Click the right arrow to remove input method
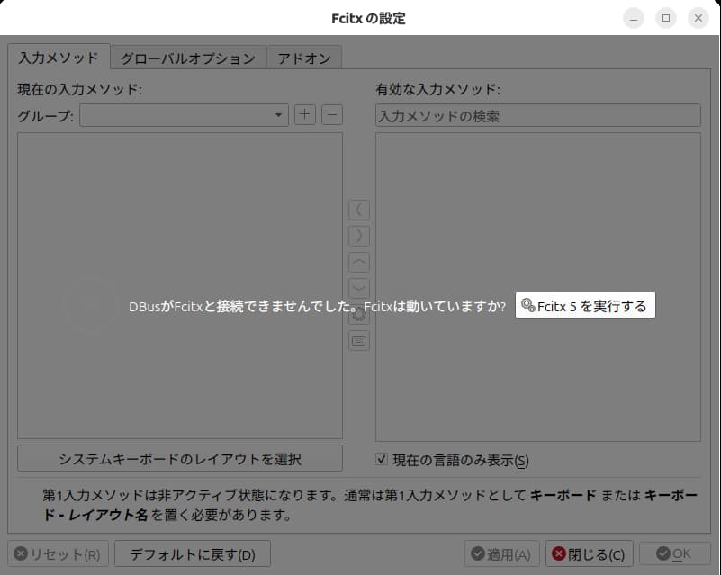Viewport: 721px width, 575px height. point(359,237)
